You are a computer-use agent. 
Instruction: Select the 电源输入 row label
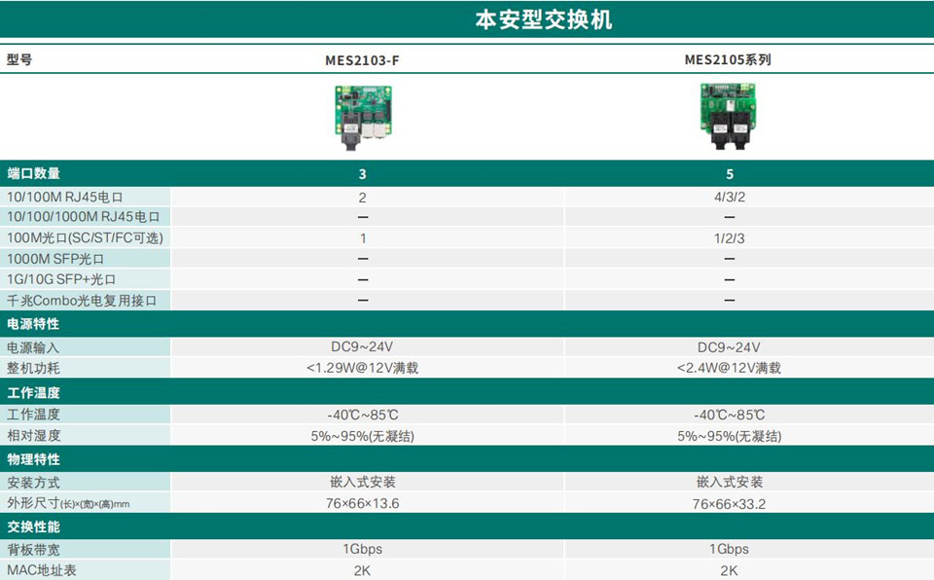[33, 347]
